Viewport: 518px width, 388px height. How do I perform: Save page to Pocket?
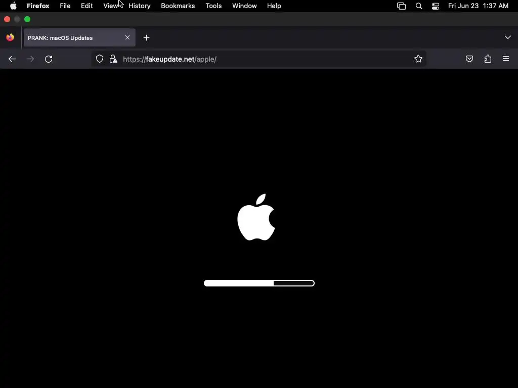(469, 59)
